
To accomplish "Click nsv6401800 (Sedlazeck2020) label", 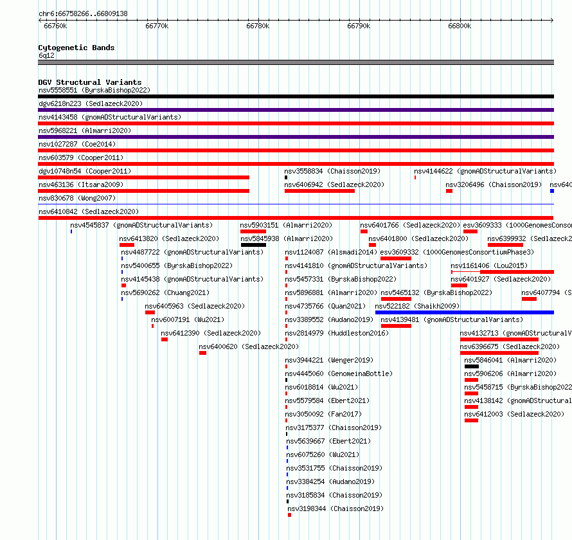I will coord(418,239).
